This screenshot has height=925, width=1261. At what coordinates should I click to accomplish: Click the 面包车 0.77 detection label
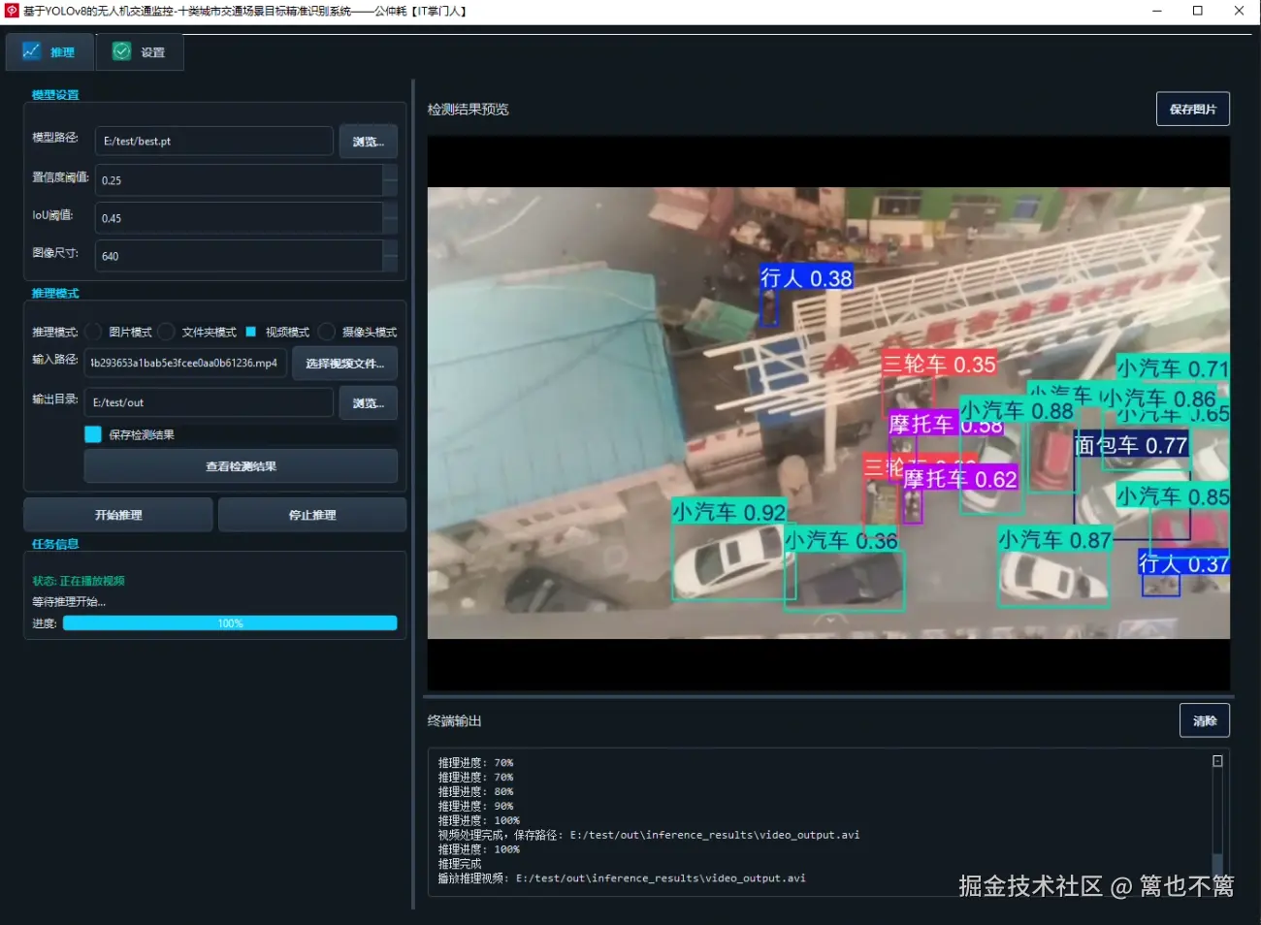coord(1130,445)
